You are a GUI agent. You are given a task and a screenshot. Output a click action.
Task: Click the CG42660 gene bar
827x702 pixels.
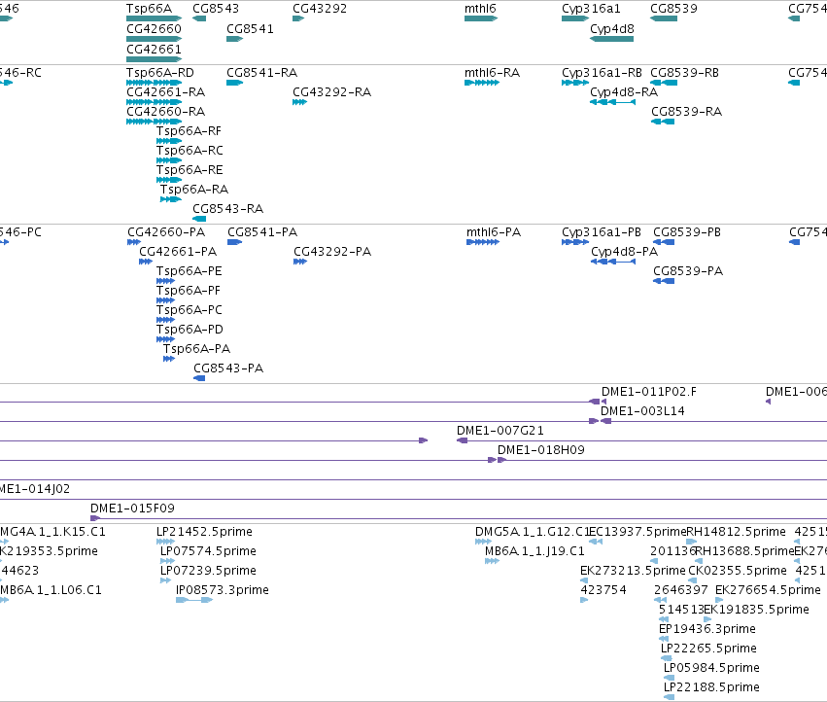point(154,39)
